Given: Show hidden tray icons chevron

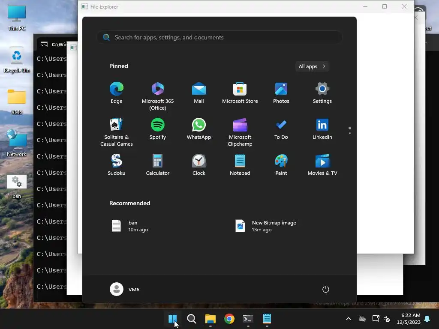Looking at the screenshot, I should pos(349,319).
